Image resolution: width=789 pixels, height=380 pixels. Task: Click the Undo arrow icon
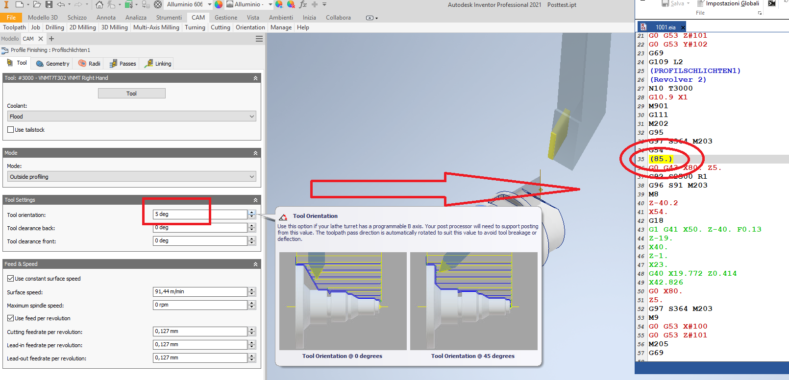(61, 4)
